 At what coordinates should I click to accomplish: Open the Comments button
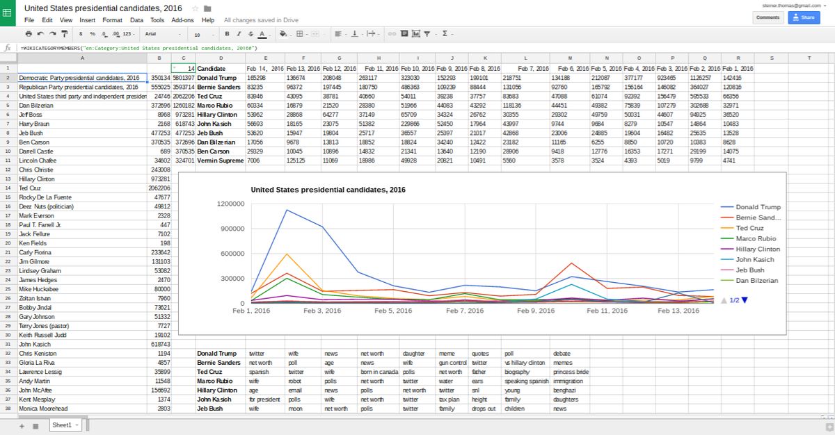(x=768, y=17)
